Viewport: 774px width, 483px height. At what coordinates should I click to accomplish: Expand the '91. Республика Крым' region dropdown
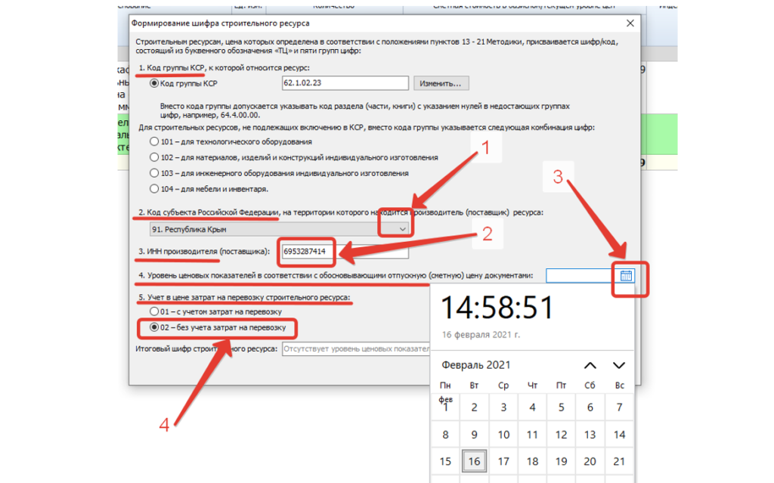coord(402,229)
